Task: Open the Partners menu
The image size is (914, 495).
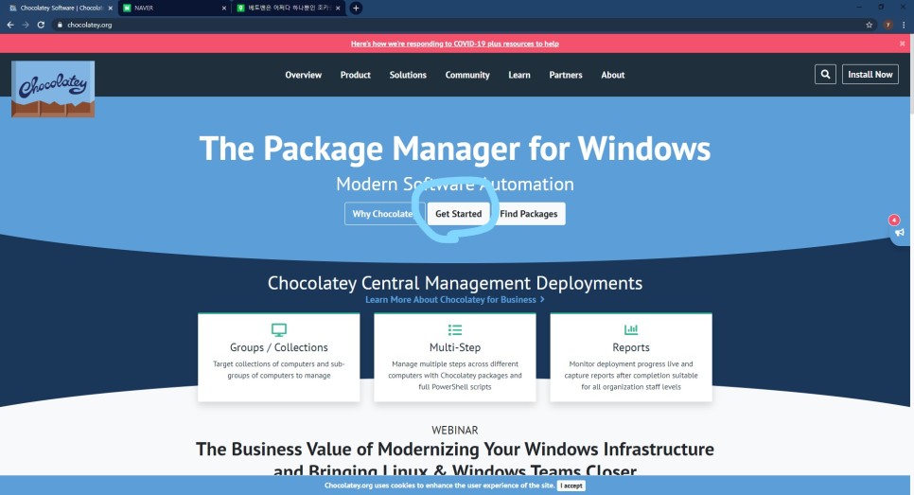Action: coord(566,75)
